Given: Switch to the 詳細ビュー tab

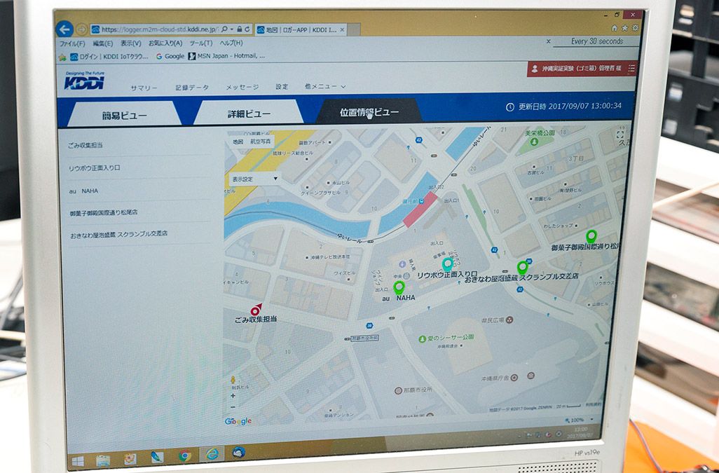Looking at the screenshot, I should [x=249, y=114].
